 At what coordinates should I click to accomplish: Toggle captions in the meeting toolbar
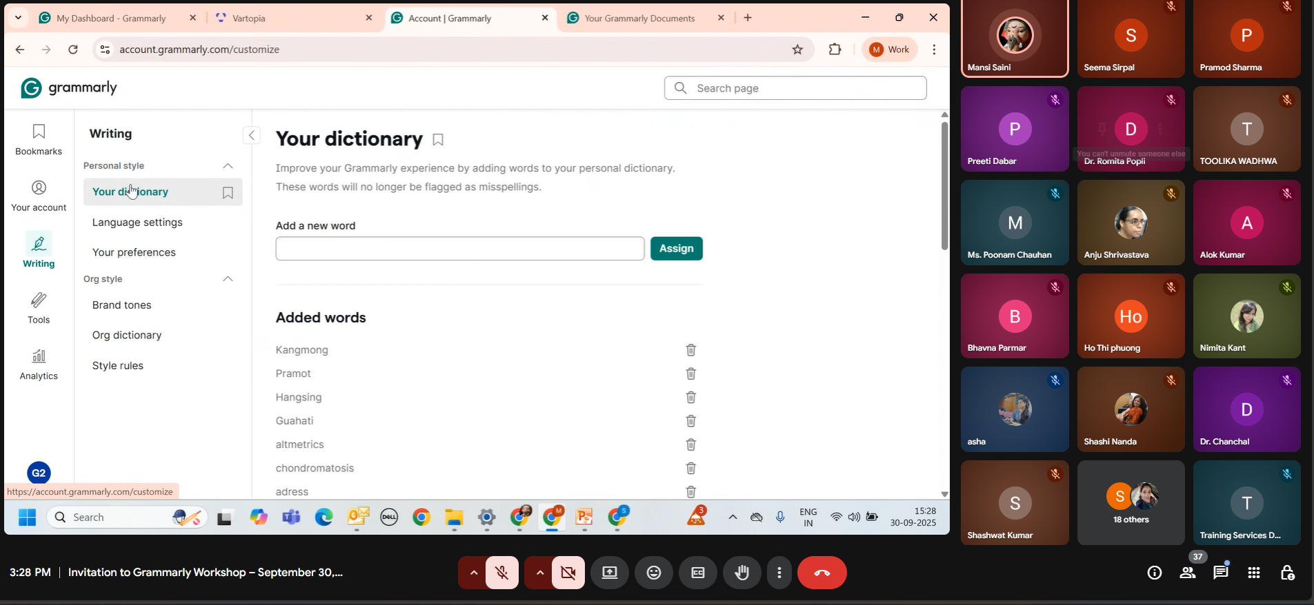coord(698,573)
